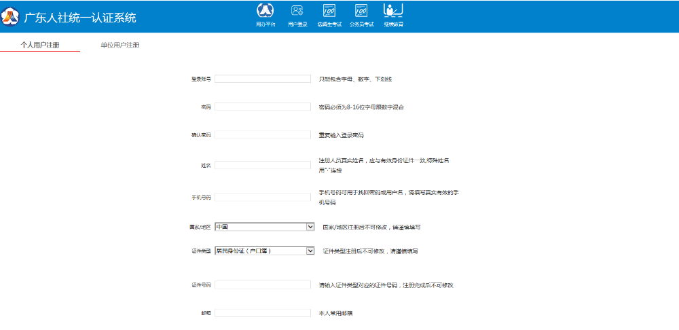Open the 证件类型 dropdown list
The width and height of the screenshot is (679, 330).
(264, 251)
